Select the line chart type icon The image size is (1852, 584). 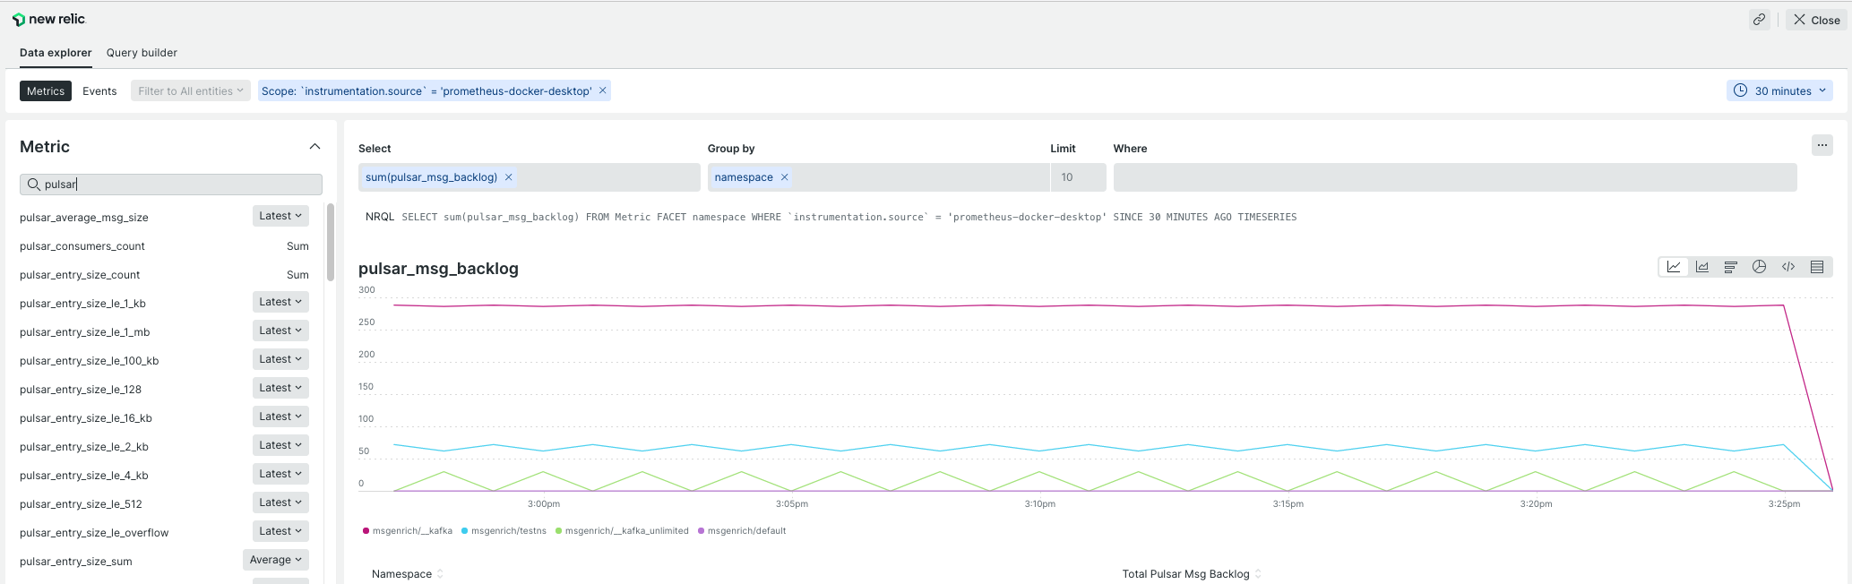tap(1674, 267)
